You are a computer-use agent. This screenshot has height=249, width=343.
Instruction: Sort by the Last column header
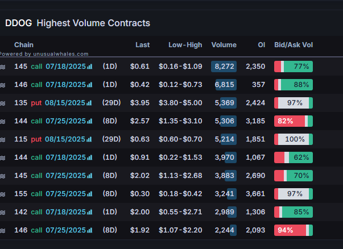(142, 45)
